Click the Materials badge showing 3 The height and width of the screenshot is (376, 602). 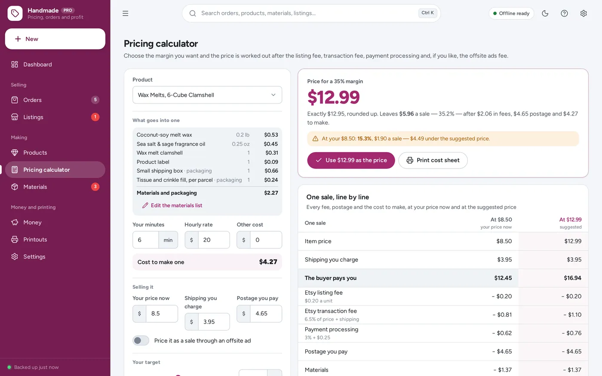point(95,187)
